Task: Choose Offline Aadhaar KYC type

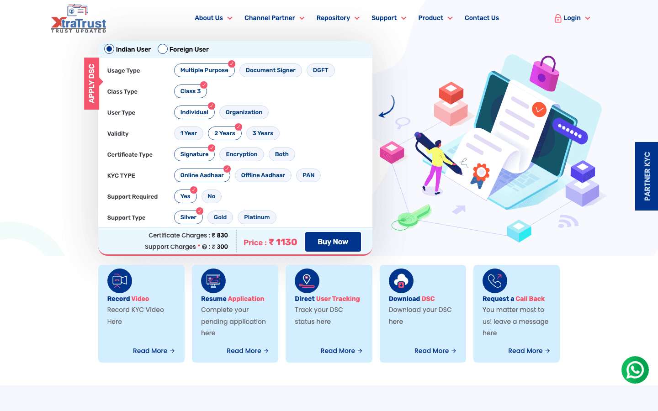Action: coord(263,175)
